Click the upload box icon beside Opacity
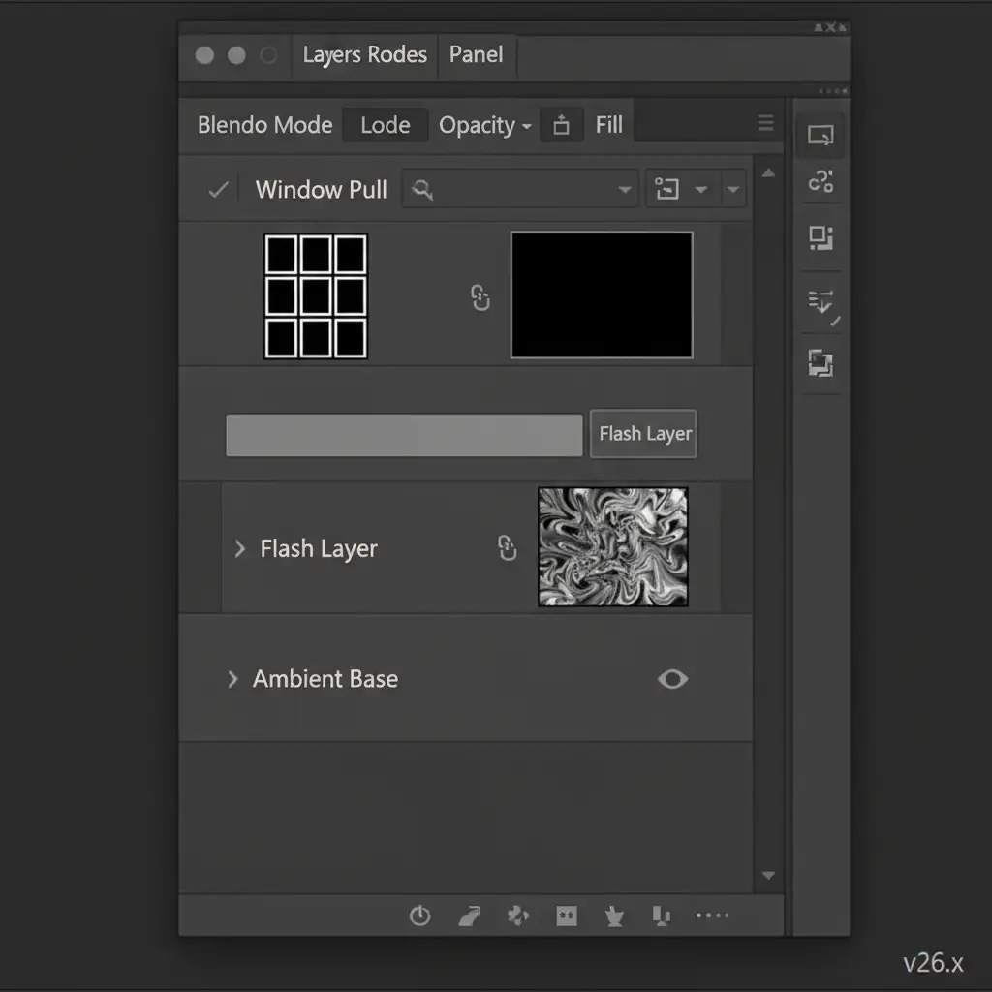Screen dimensions: 992x992 (561, 125)
